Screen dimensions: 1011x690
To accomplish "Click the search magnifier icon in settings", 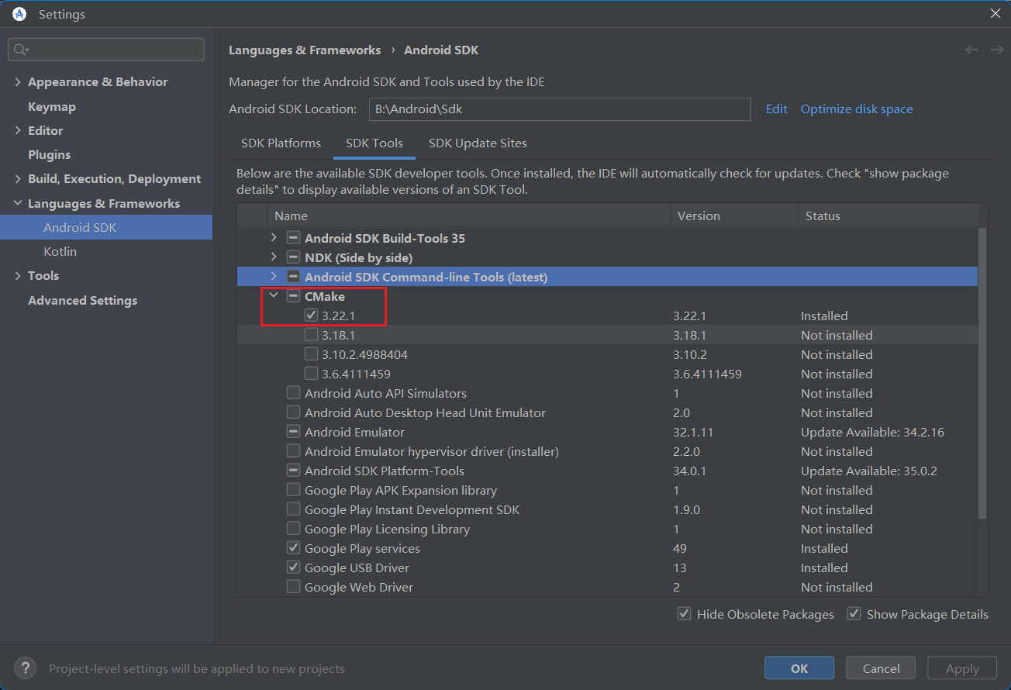I will point(21,50).
